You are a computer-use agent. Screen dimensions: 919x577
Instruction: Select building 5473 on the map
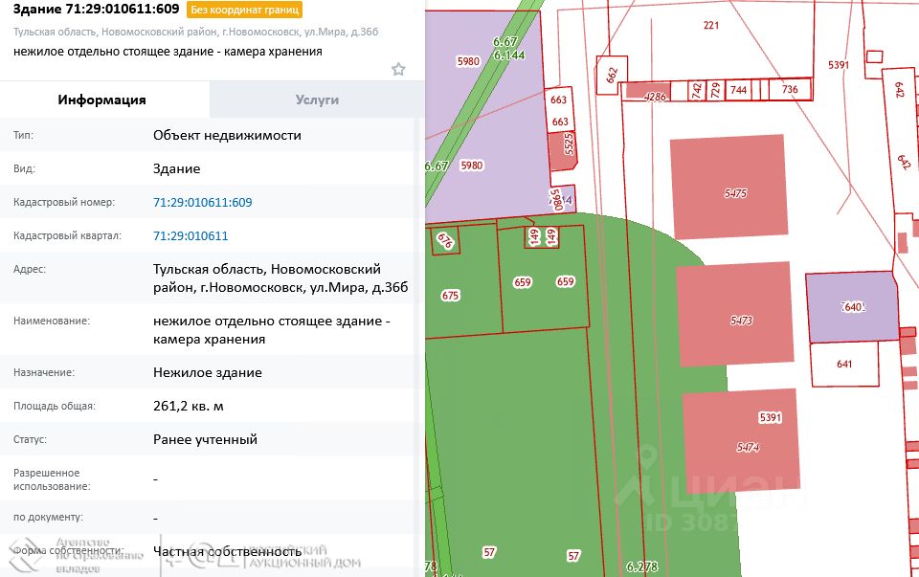[x=735, y=315]
